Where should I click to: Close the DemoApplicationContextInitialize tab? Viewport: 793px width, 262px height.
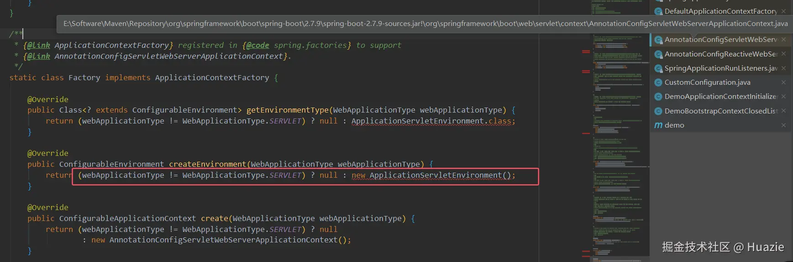[783, 97]
